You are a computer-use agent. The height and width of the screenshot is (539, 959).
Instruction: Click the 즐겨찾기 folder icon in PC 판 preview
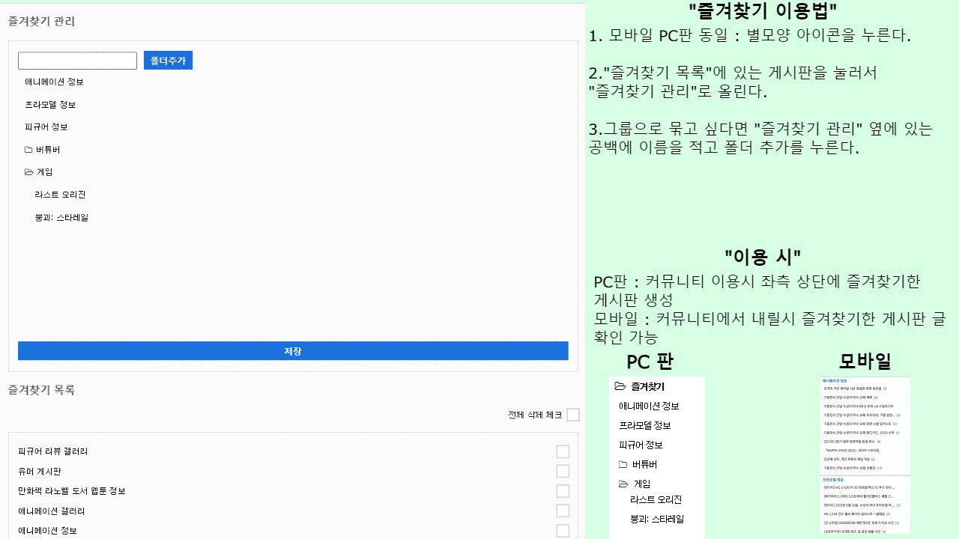pyautogui.click(x=620, y=386)
